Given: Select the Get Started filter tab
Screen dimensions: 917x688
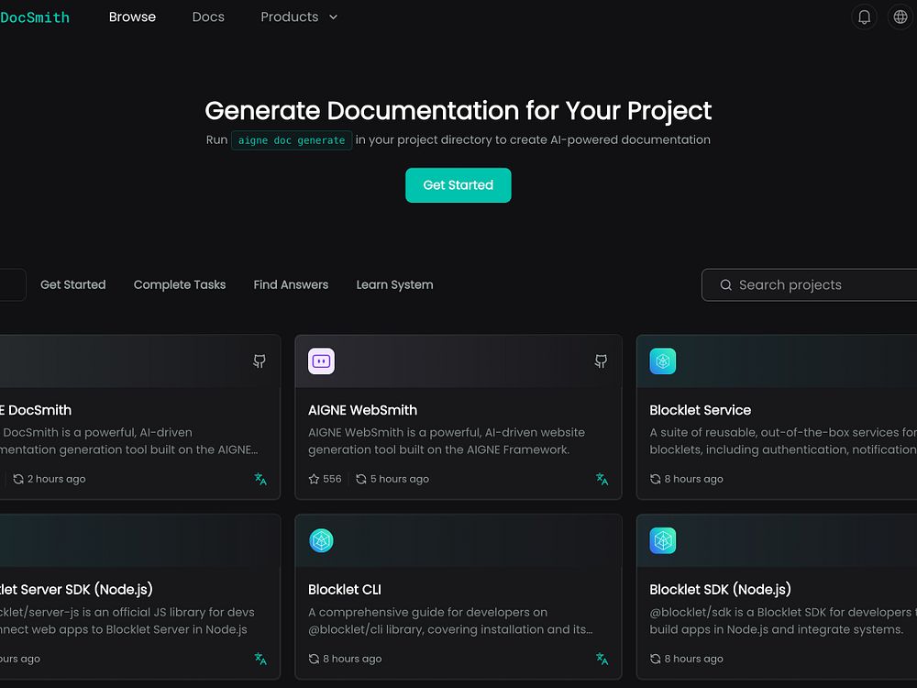Looking at the screenshot, I should (73, 285).
